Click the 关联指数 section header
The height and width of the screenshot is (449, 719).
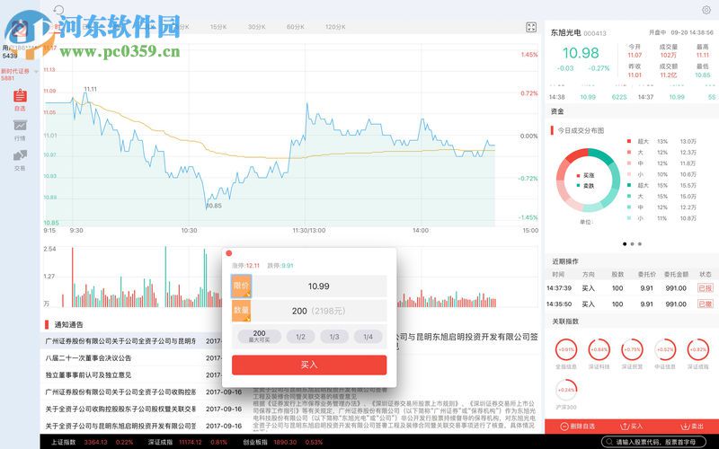tap(565, 321)
